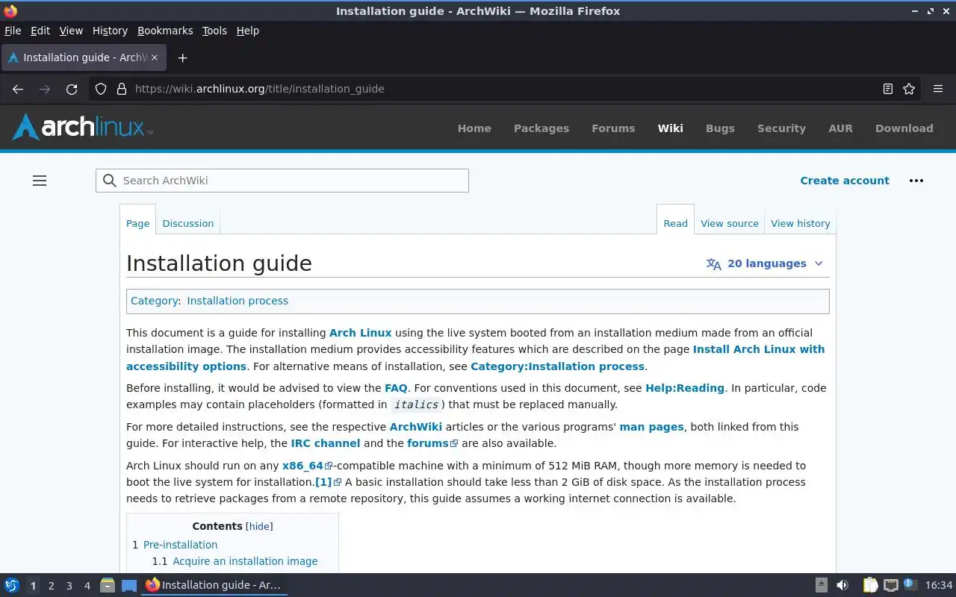The height and width of the screenshot is (597, 956).
Task: Open the Help menu
Action: coord(247,31)
